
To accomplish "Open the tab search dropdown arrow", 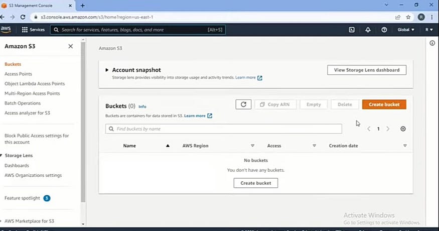I will click(386, 5).
